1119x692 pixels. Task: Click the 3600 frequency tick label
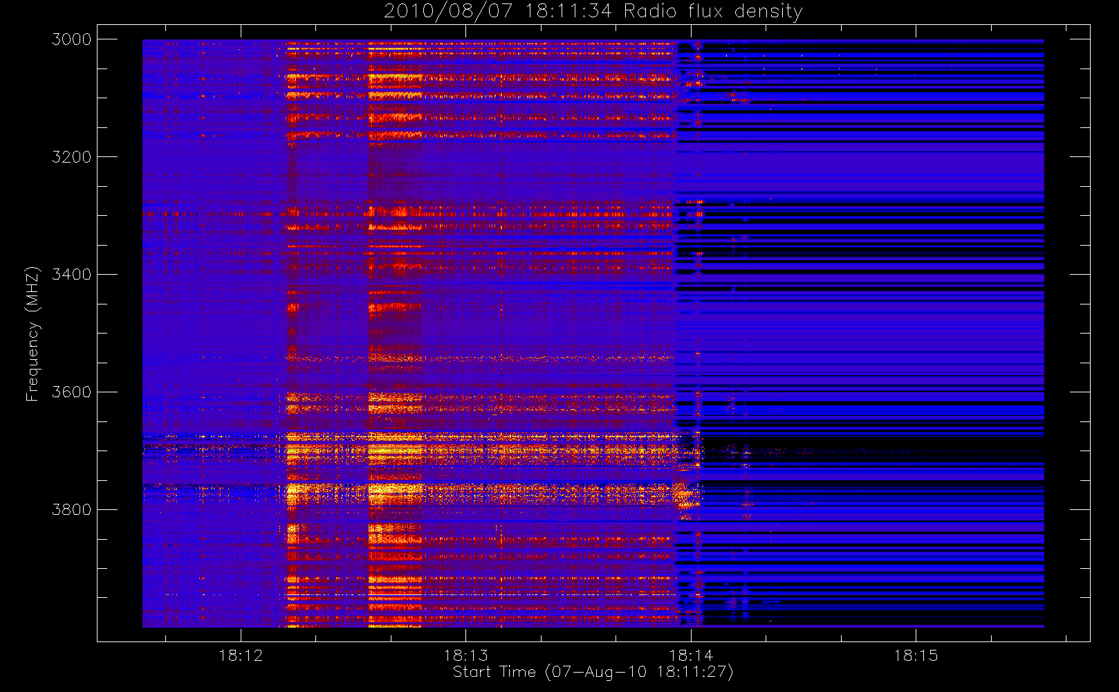[x=72, y=392]
